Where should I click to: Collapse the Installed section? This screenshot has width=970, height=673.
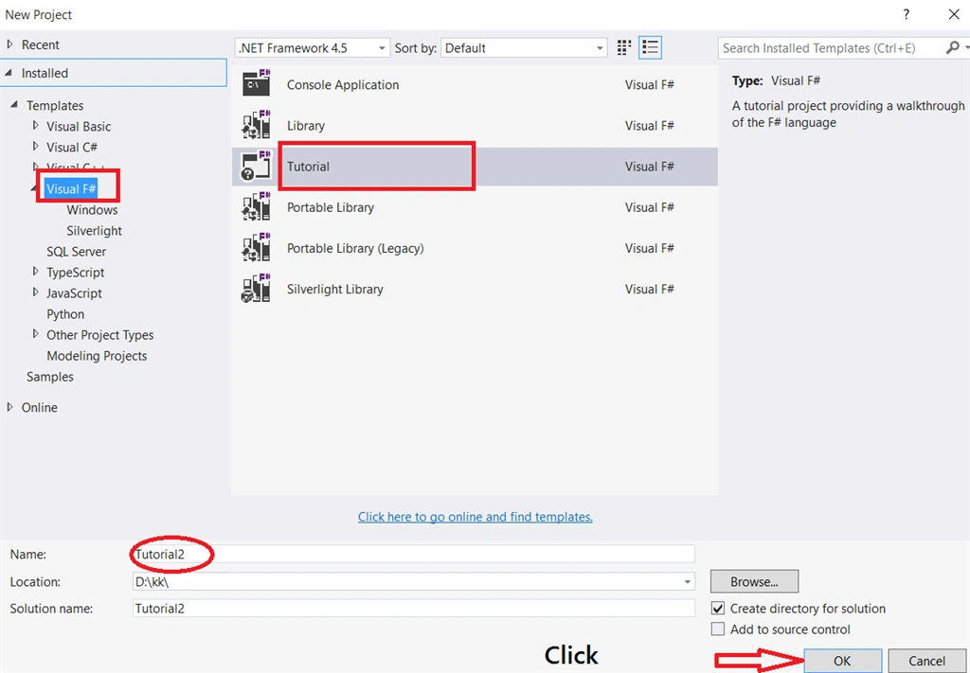point(9,73)
